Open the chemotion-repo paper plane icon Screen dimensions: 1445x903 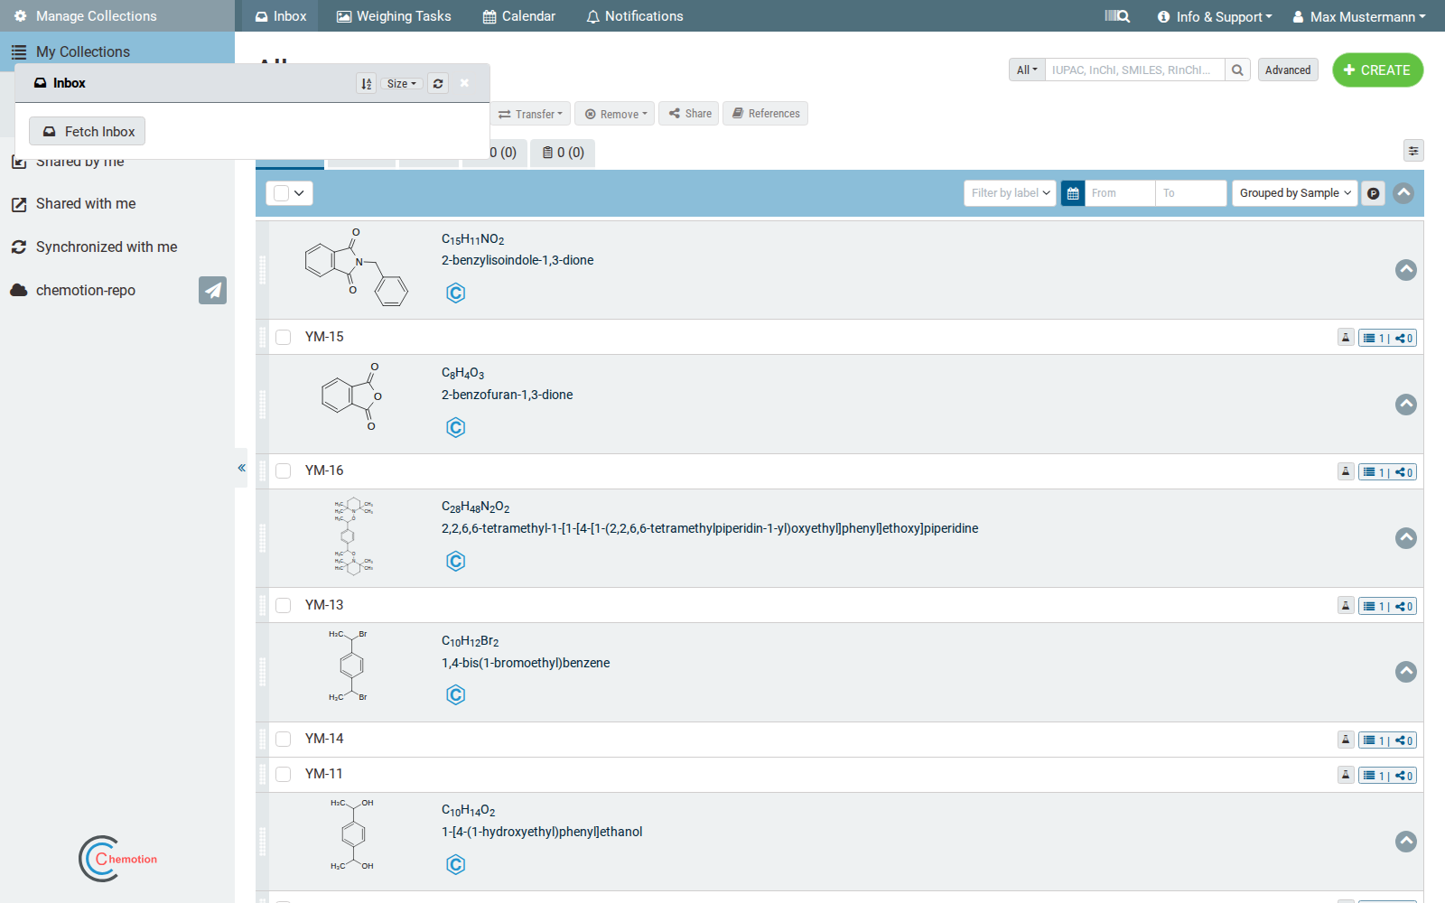(212, 290)
